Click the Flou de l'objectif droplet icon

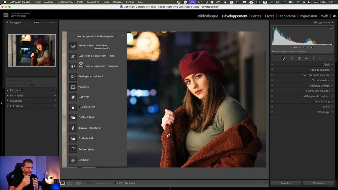[x=73, y=107]
